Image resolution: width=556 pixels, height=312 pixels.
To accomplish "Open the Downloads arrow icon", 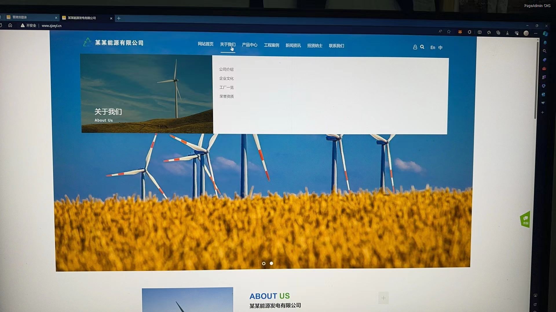I will pyautogui.click(x=507, y=33).
